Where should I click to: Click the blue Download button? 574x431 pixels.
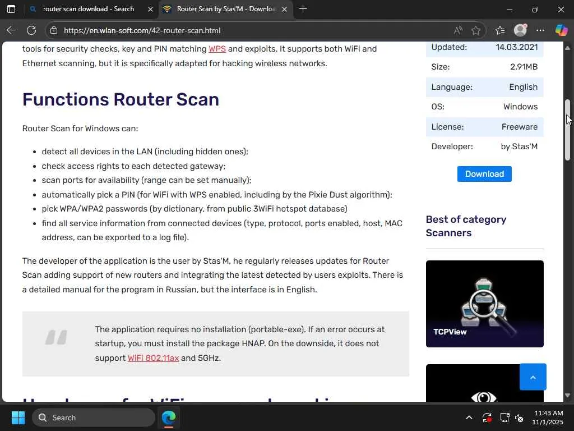pyautogui.click(x=484, y=174)
